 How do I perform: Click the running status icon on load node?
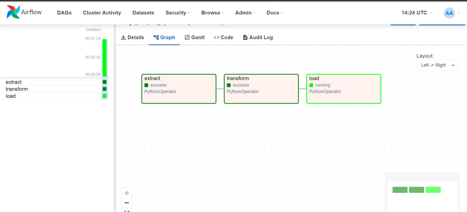311,85
